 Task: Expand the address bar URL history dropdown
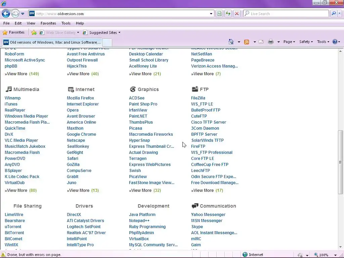pyautogui.click(x=211, y=13)
